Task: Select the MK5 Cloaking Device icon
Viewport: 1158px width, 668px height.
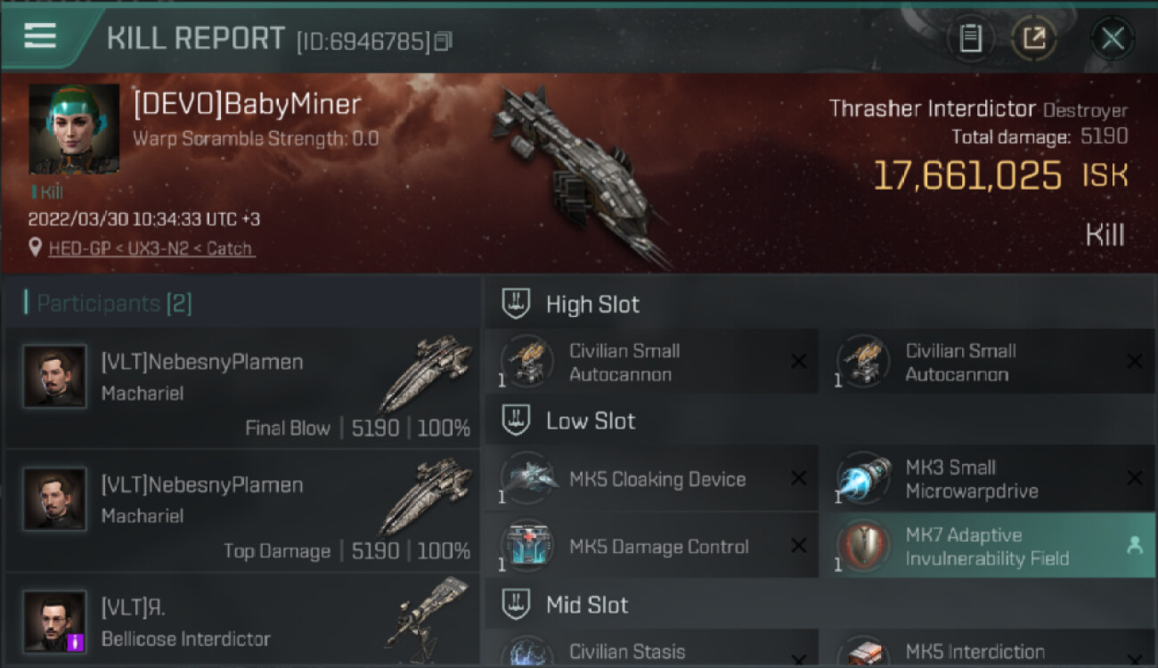Action: [526, 479]
